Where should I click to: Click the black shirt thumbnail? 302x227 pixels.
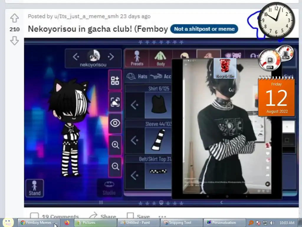tap(158, 105)
